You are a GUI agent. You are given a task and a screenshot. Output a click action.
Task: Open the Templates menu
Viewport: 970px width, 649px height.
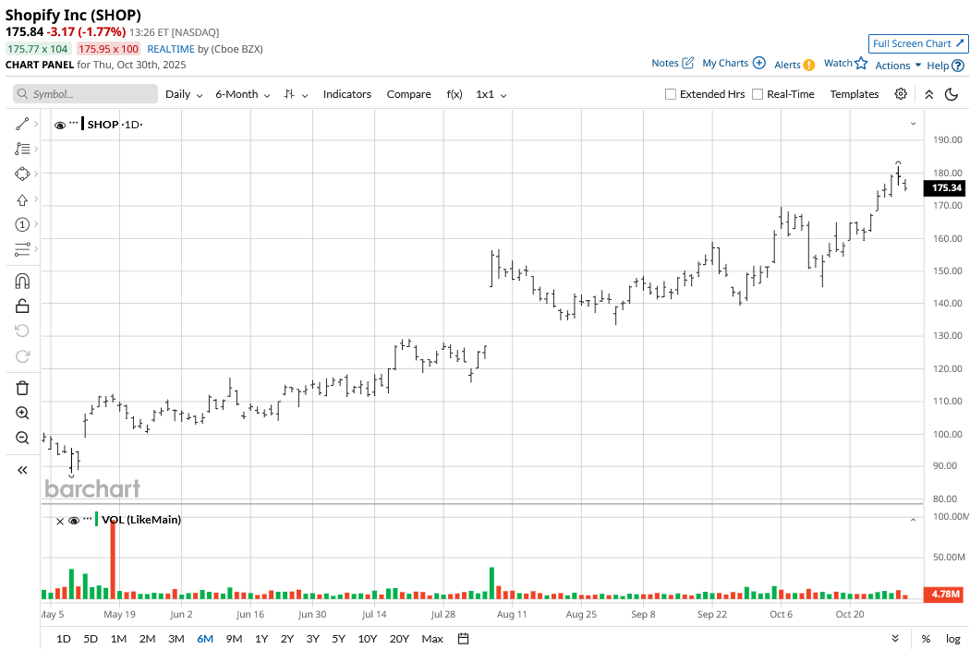point(855,94)
